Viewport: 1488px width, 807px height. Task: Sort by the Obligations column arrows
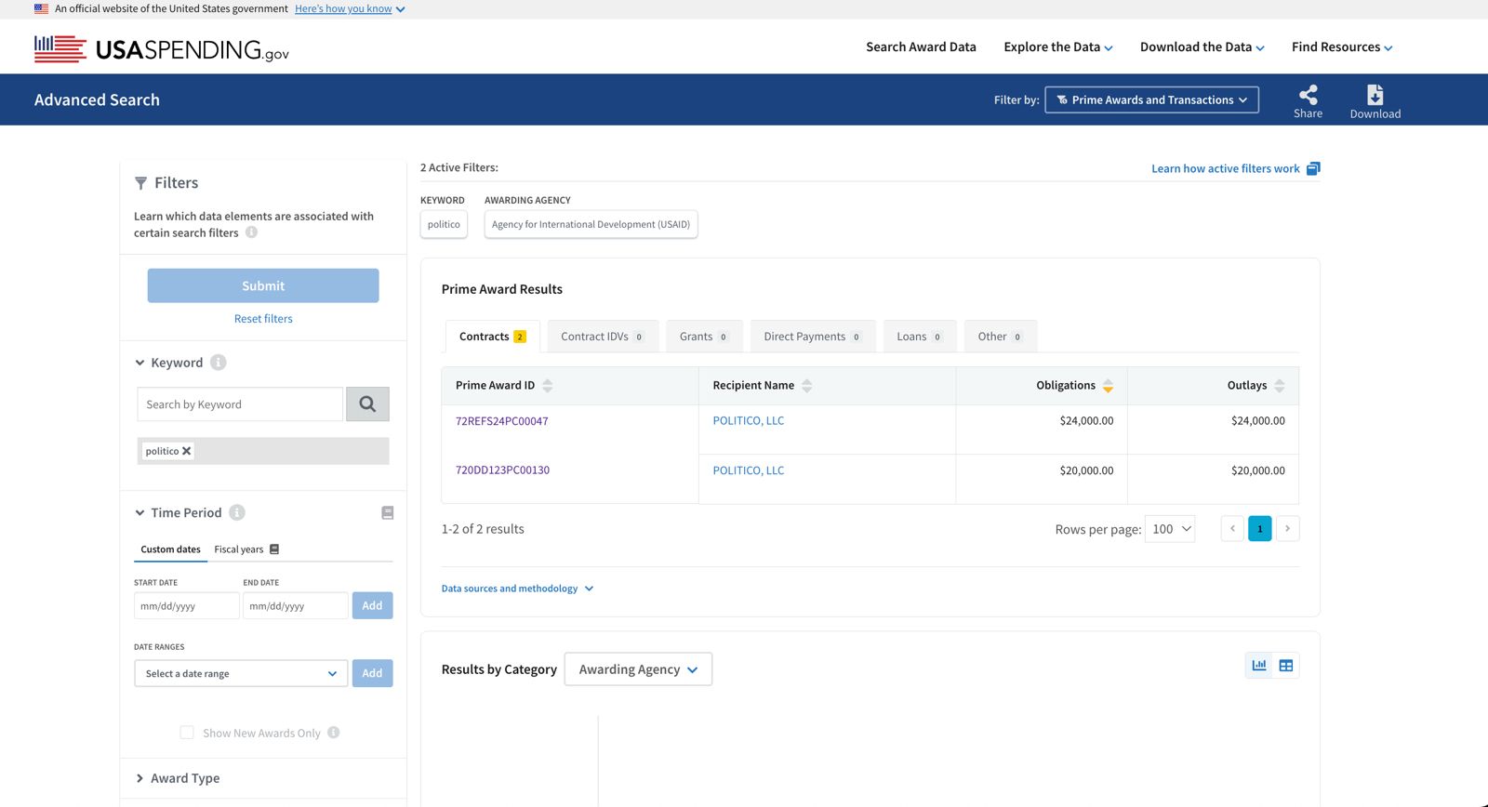[x=1108, y=386]
